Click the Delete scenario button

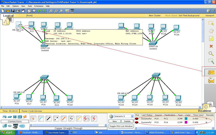point(127,121)
